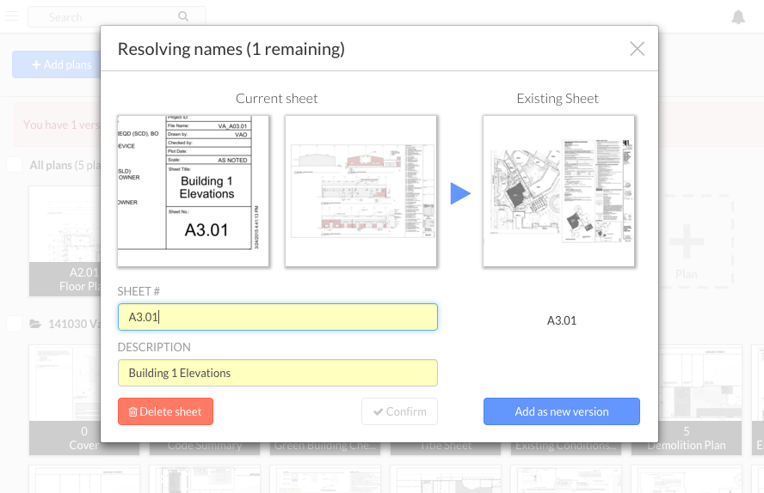This screenshot has height=493, width=764.
Task: Toggle the 141030 folder checkbox
Action: click(x=14, y=323)
